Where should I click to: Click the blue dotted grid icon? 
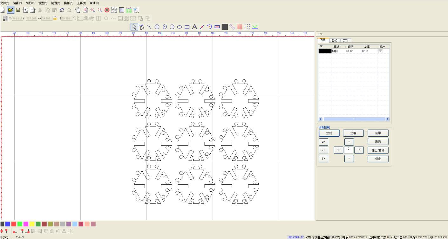pyautogui.click(x=122, y=10)
